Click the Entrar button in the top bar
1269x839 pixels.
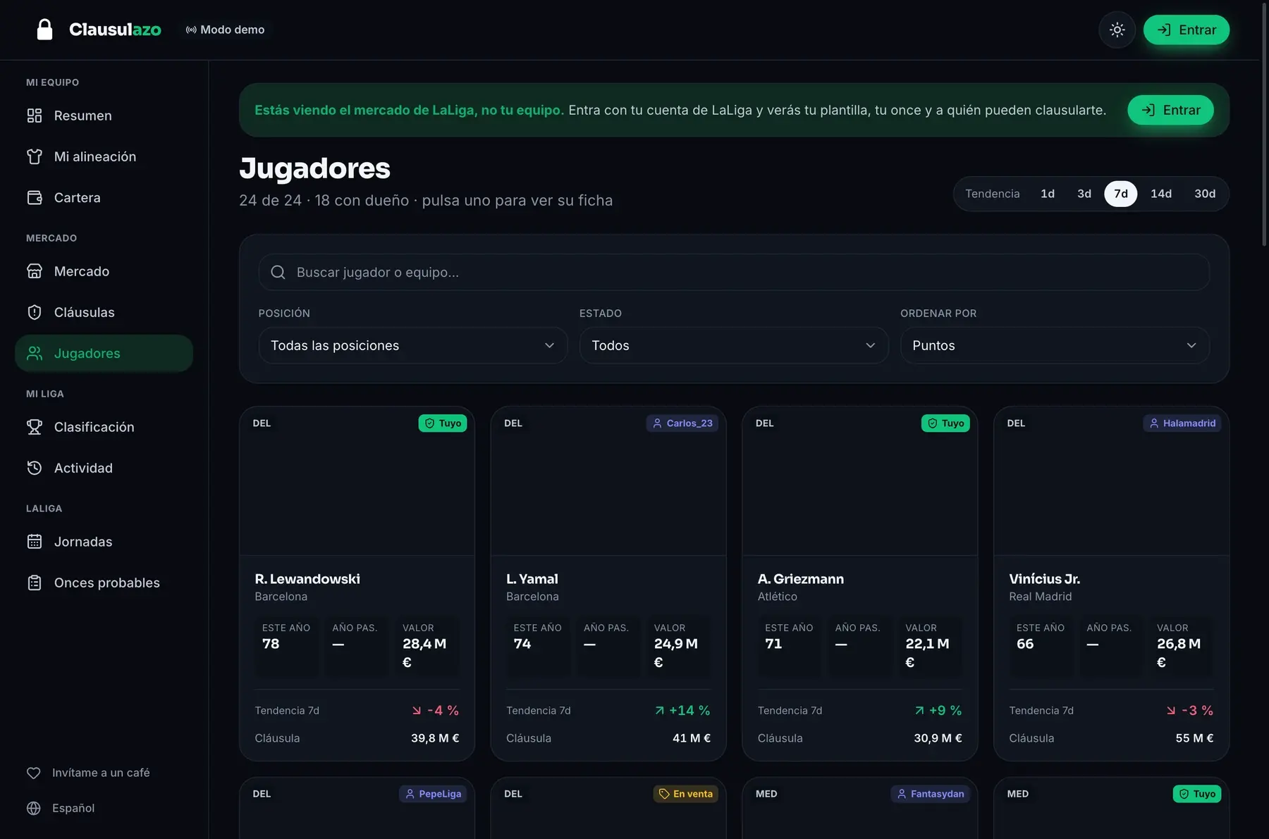point(1187,30)
